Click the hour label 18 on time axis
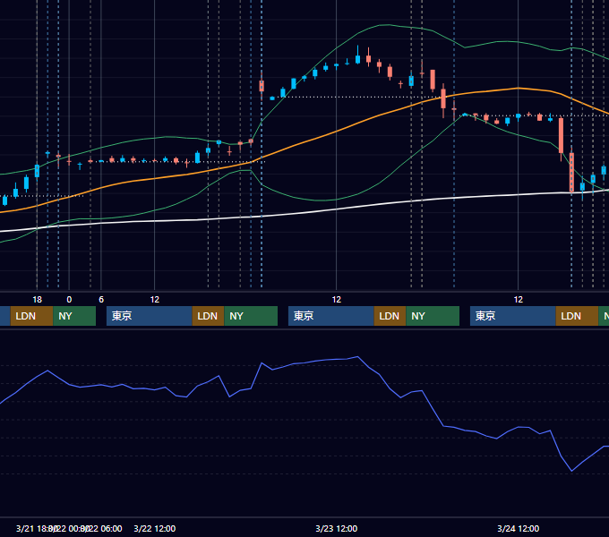 (37, 300)
